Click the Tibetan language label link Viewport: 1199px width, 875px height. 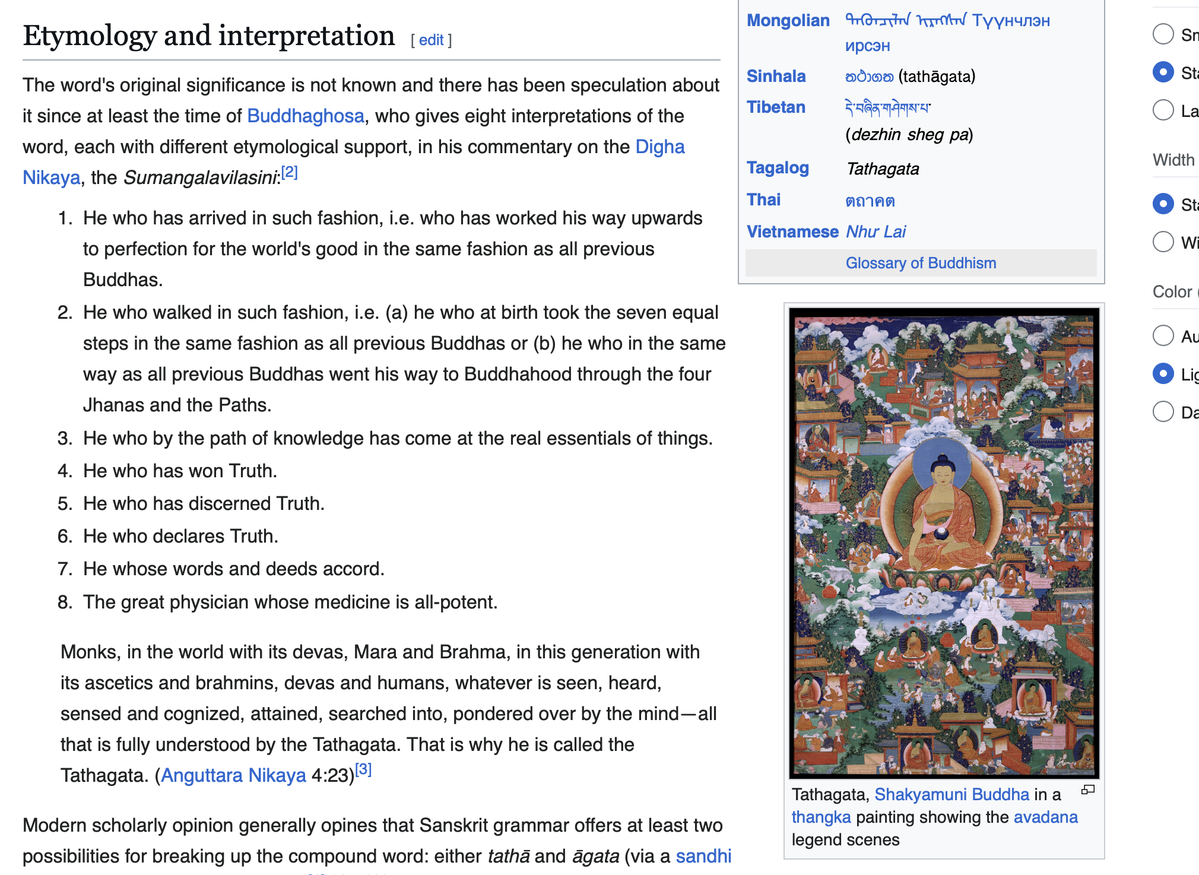[x=776, y=107]
